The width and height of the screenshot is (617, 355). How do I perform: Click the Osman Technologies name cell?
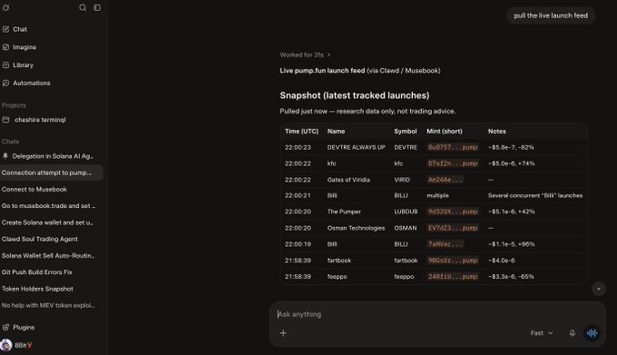pyautogui.click(x=356, y=228)
